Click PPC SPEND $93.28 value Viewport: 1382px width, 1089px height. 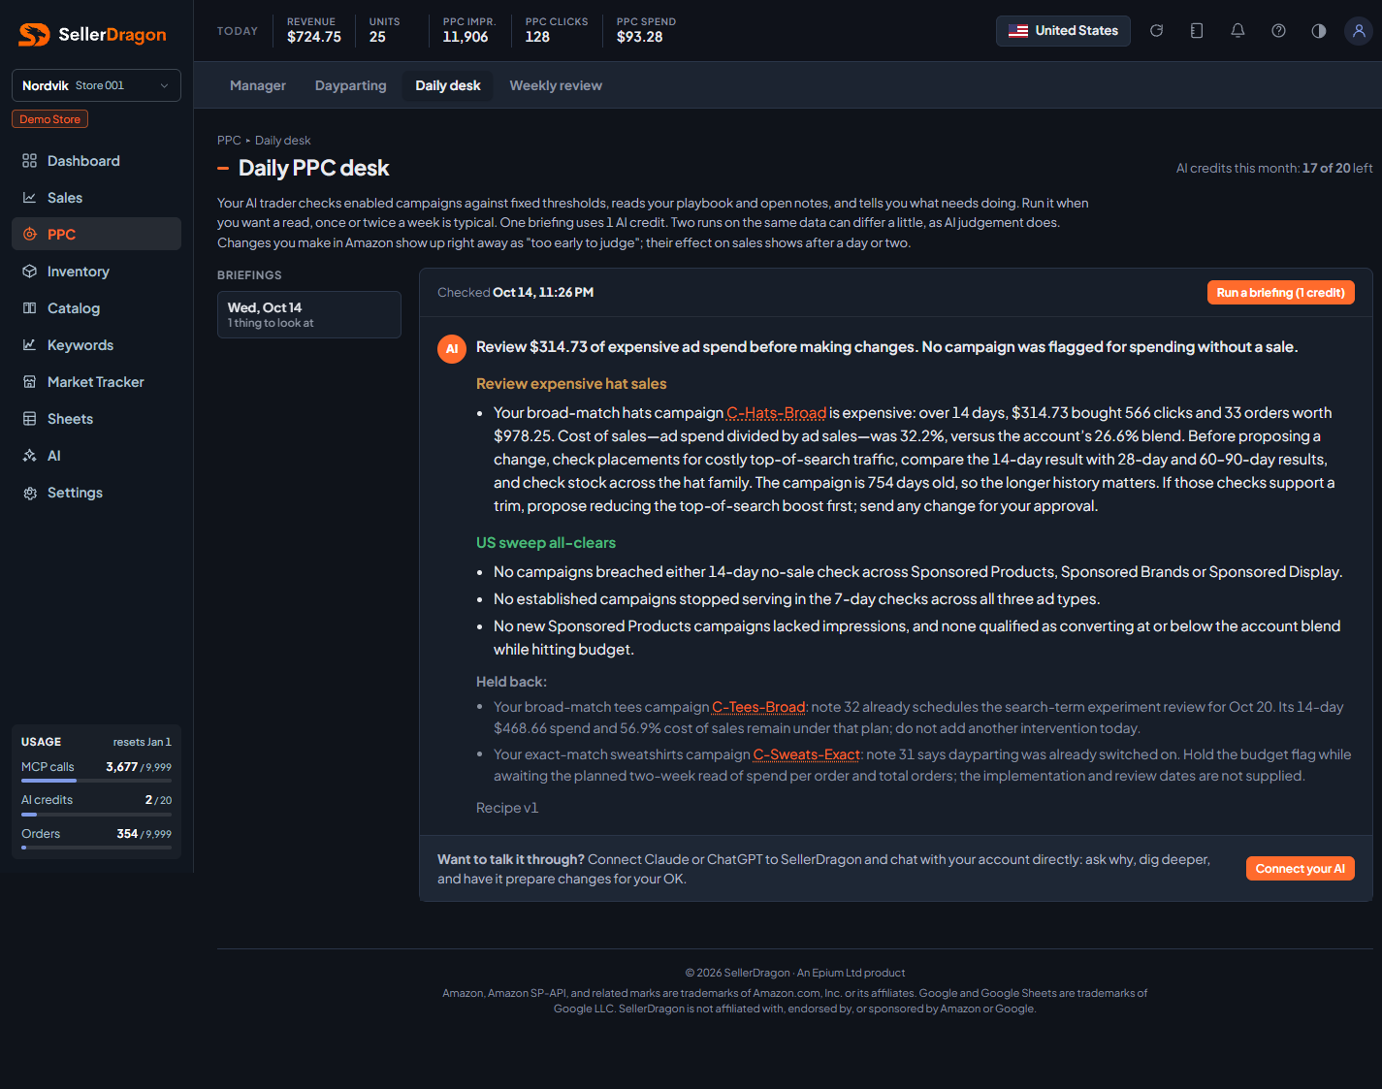(640, 37)
